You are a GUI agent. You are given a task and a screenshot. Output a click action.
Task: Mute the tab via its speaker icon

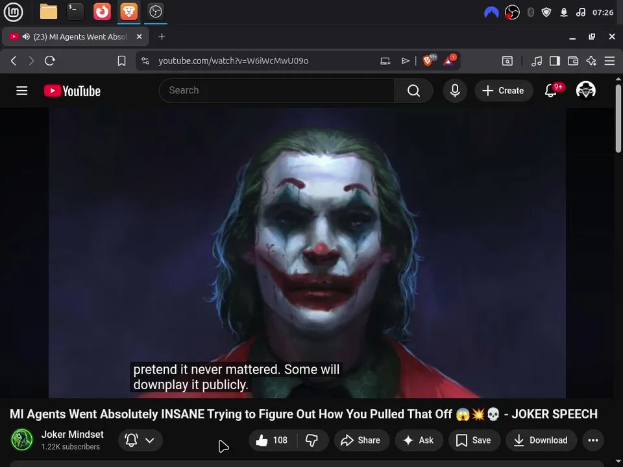tap(26, 36)
